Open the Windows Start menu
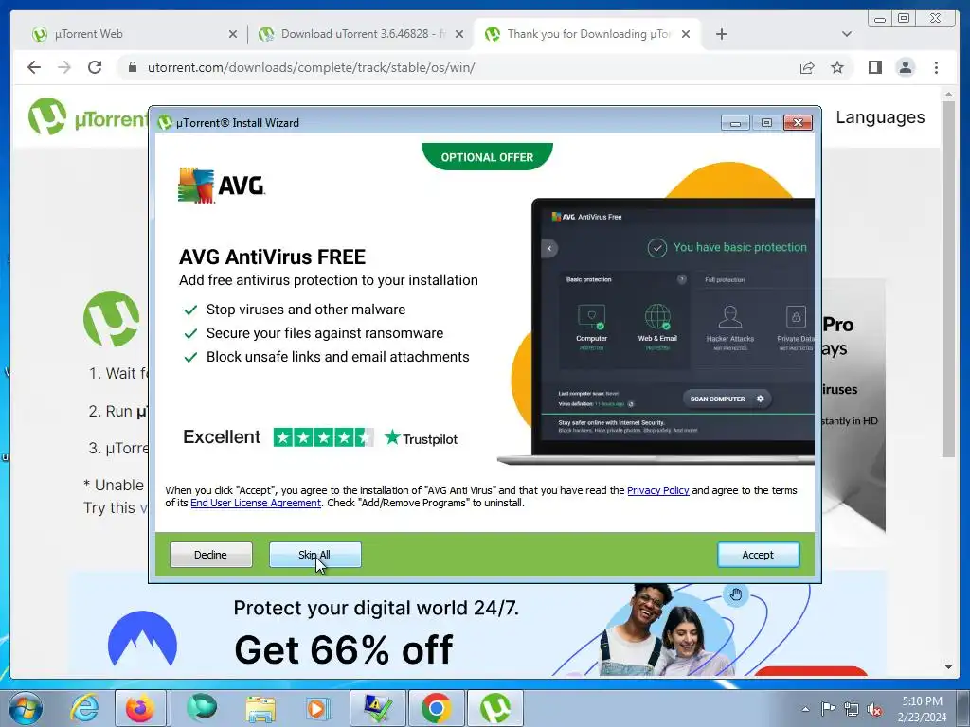Image resolution: width=970 pixels, height=727 pixels. click(26, 708)
